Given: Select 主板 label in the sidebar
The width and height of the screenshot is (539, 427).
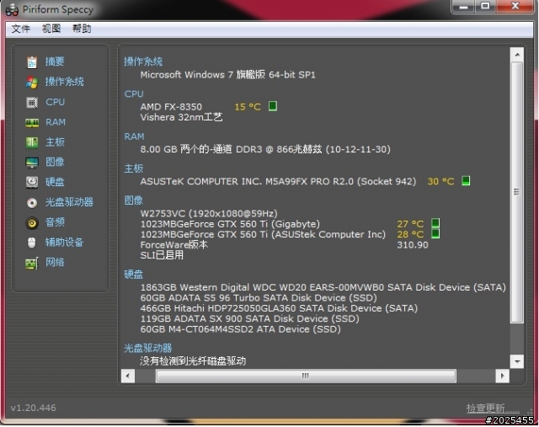Looking at the screenshot, I should (x=55, y=142).
